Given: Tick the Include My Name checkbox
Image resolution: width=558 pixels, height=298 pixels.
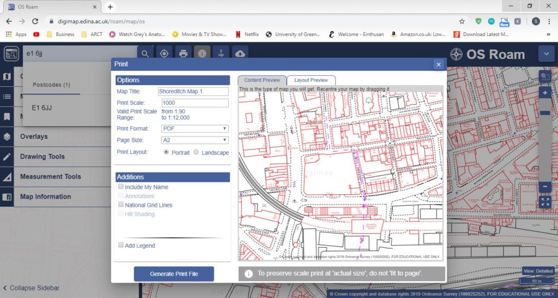Looking at the screenshot, I should tap(121, 187).
